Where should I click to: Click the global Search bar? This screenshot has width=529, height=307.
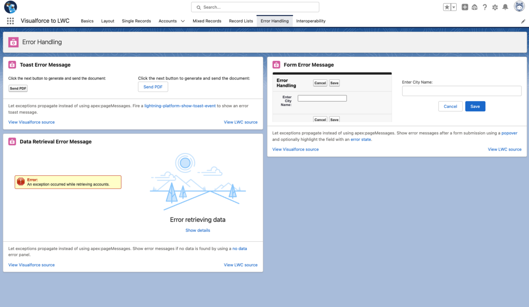click(255, 7)
